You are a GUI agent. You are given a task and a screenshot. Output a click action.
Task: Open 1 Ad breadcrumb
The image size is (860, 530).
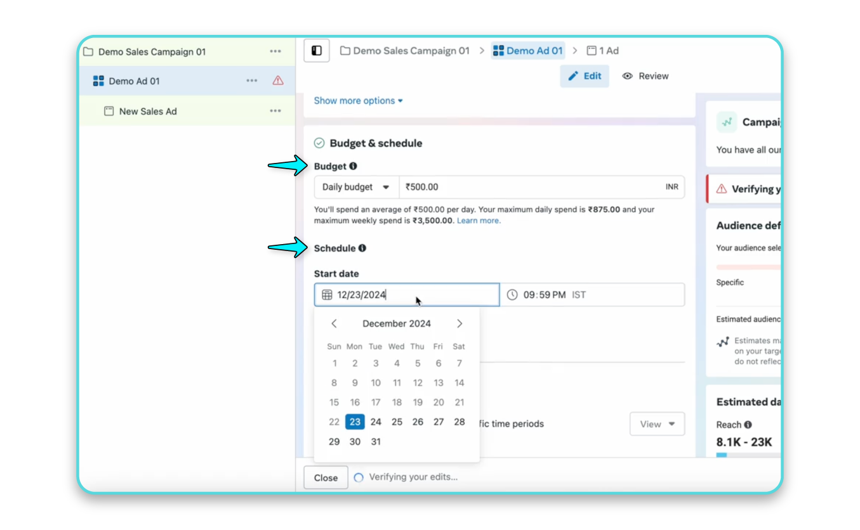pos(602,51)
